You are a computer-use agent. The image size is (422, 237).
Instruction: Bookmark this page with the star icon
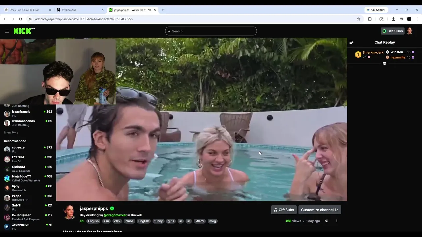pos(359,19)
